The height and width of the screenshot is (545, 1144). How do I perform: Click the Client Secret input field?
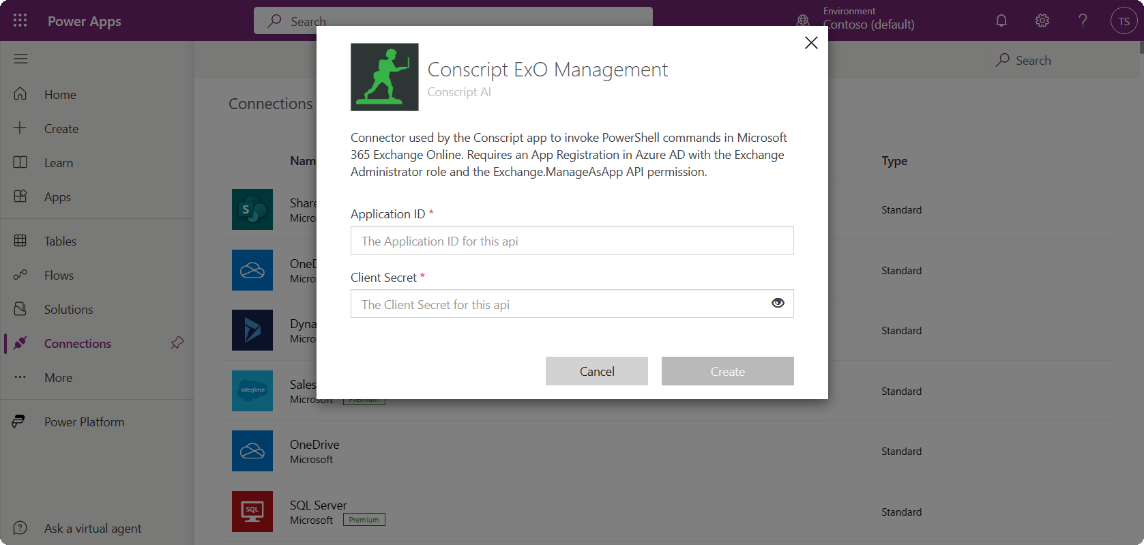click(x=572, y=304)
